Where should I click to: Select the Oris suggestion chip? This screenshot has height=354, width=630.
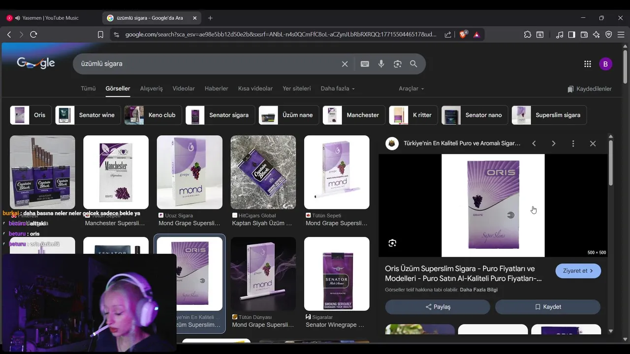(x=31, y=115)
